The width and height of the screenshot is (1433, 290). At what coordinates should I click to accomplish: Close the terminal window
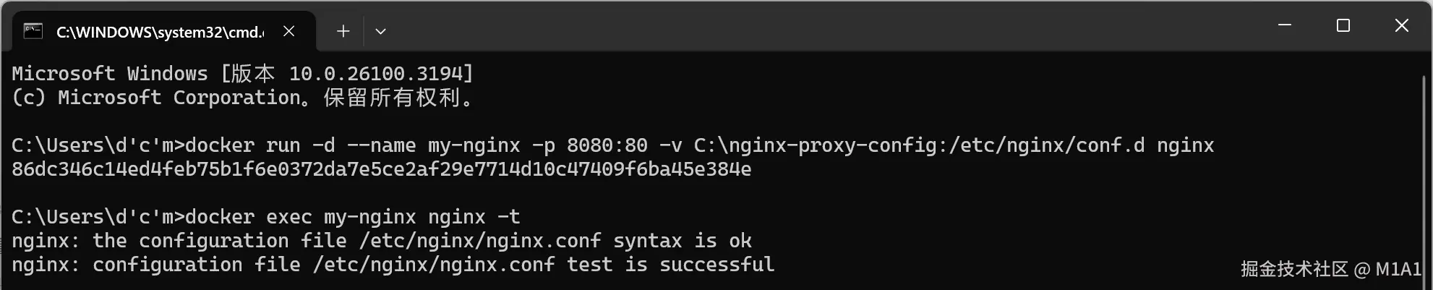(1401, 25)
